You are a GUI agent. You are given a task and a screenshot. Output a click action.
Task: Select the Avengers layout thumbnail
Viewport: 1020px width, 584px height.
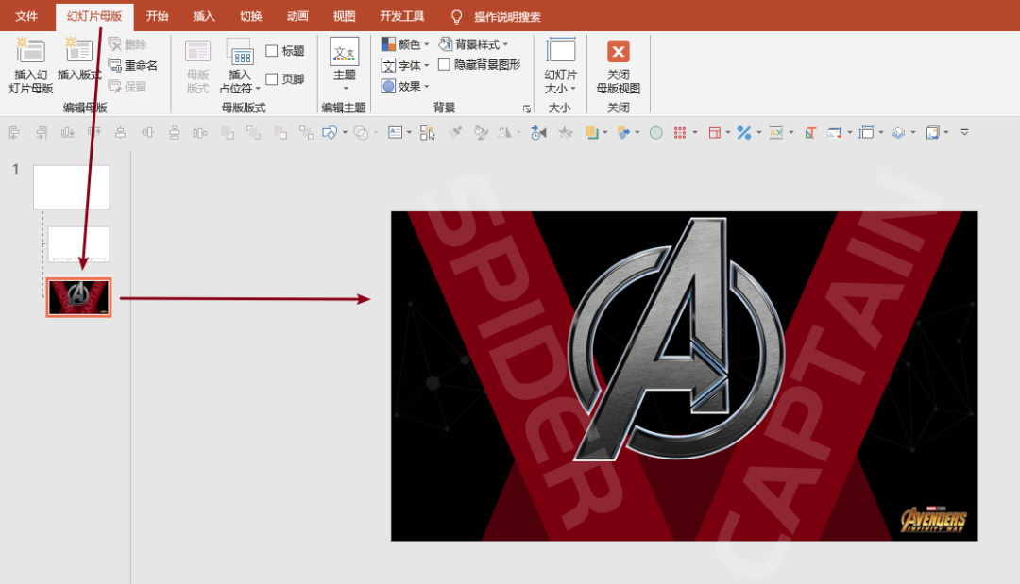pyautogui.click(x=78, y=297)
